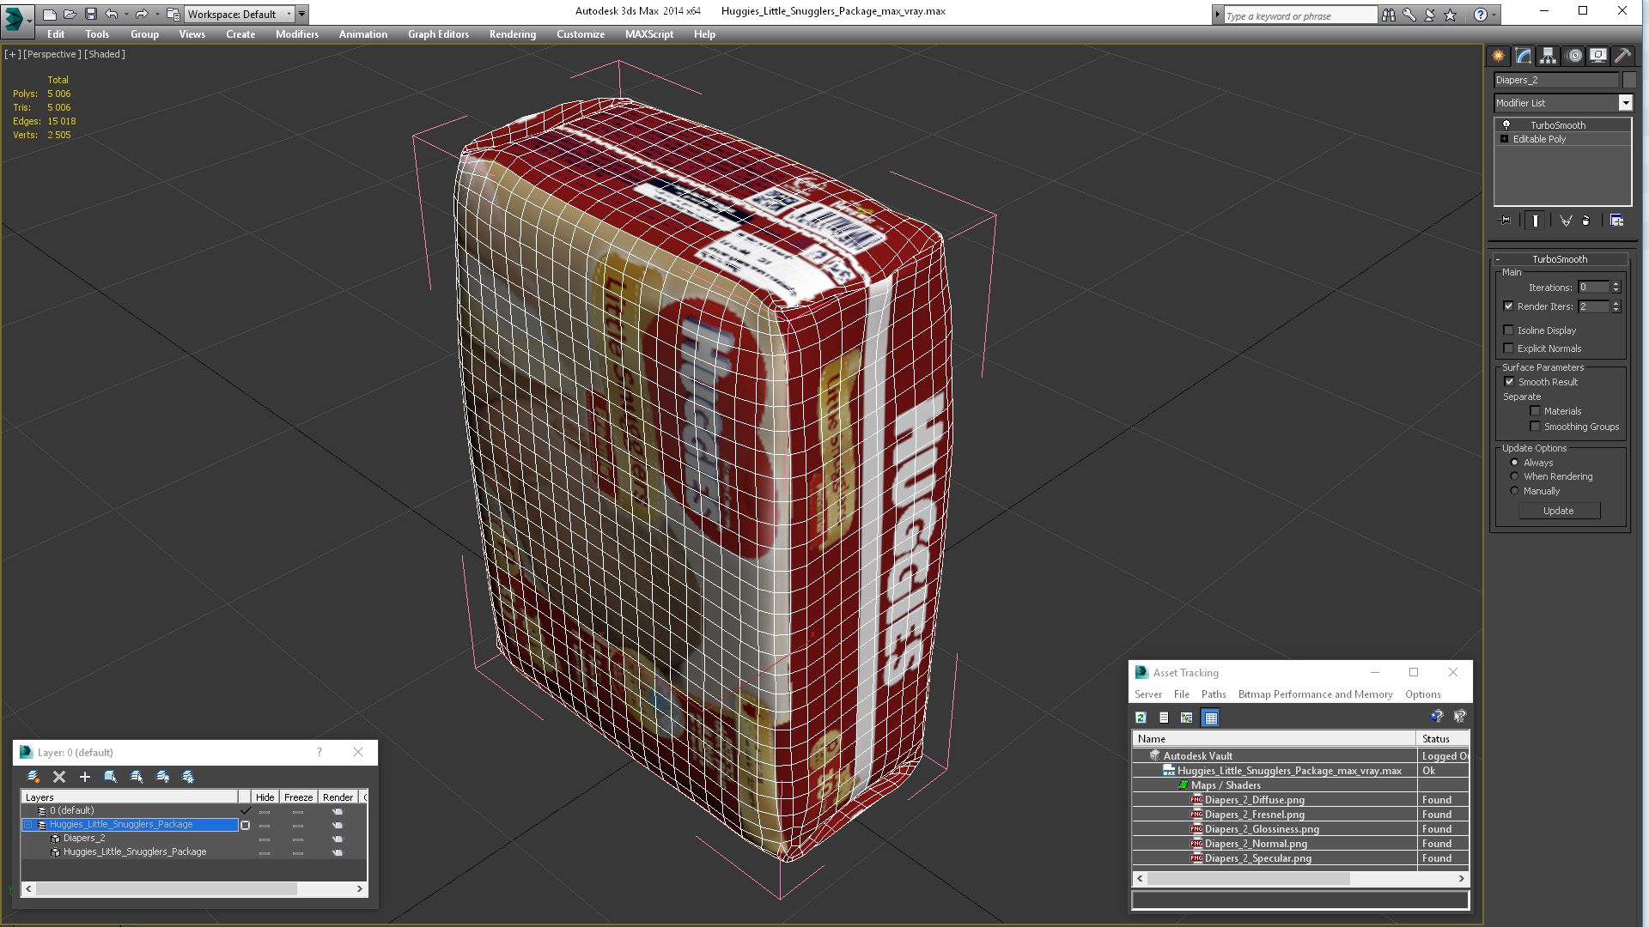Screen dimensions: 1649x927
Task: Open Bitmap Performance and Memory menu
Action: tap(1315, 694)
